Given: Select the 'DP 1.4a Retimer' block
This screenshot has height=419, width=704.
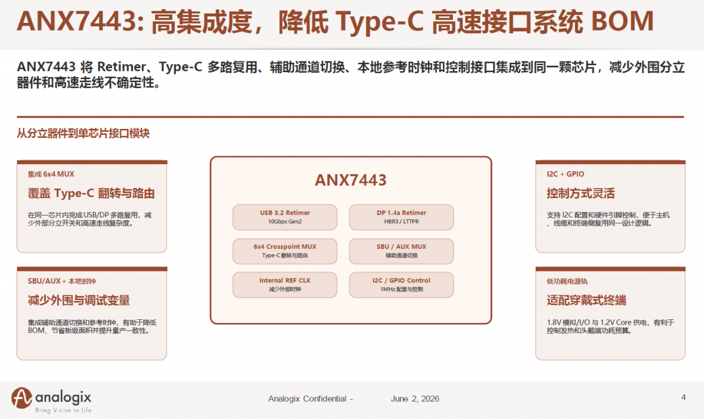Looking at the screenshot, I should click(402, 217).
